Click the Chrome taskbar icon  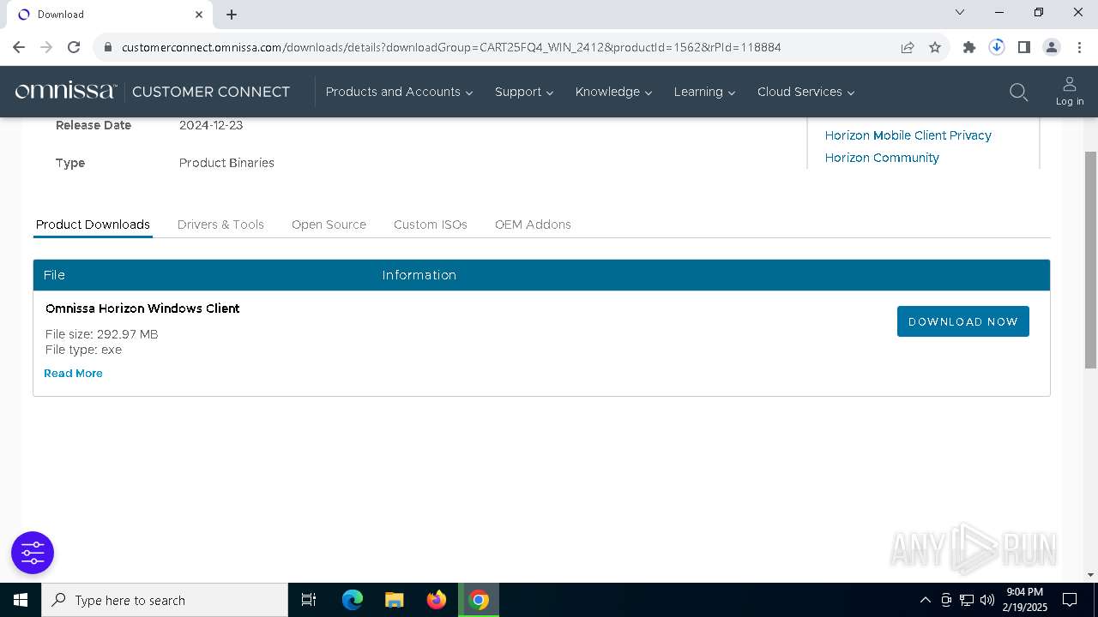click(x=479, y=600)
